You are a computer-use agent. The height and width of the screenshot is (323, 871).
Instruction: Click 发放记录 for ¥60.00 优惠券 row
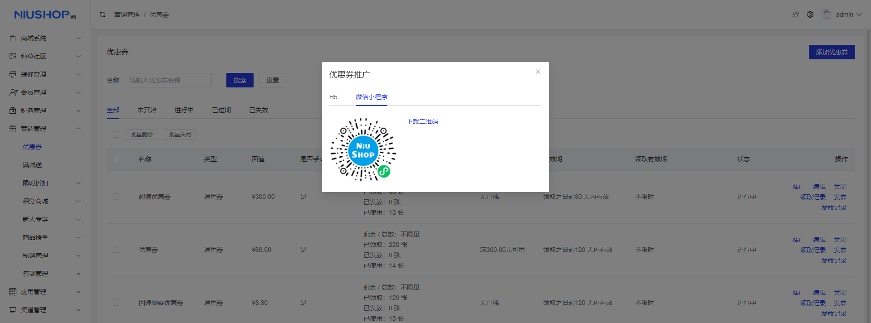(x=834, y=260)
